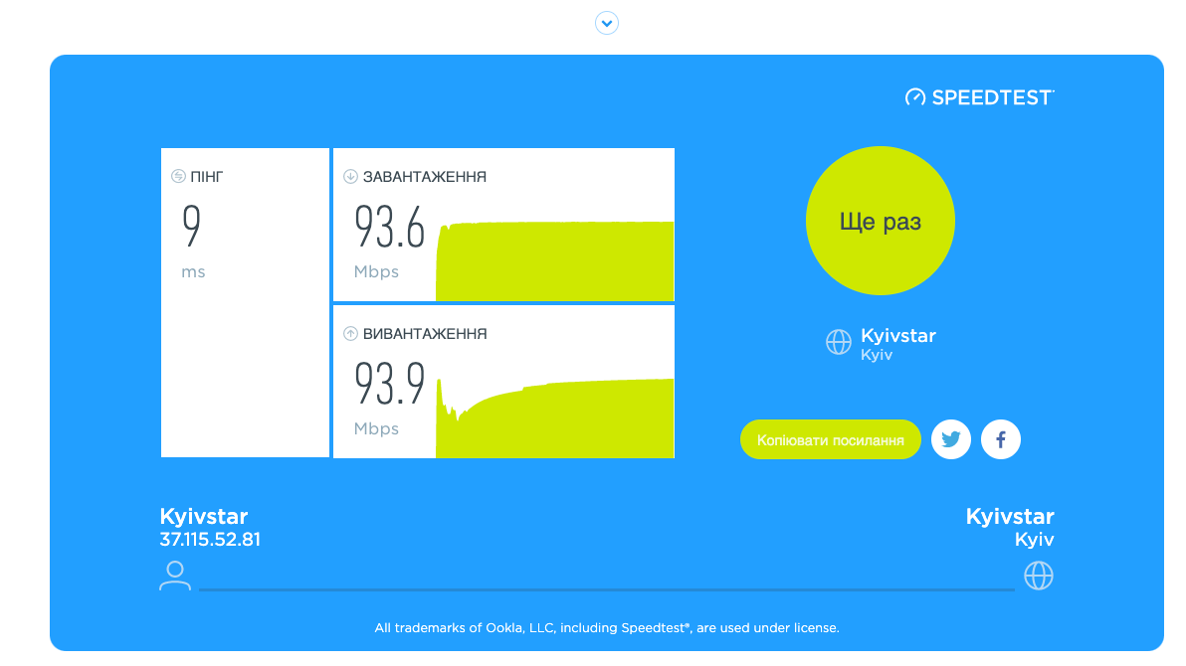The image size is (1186, 666).
Task: Click the 9 ms ping value
Action: (x=192, y=226)
